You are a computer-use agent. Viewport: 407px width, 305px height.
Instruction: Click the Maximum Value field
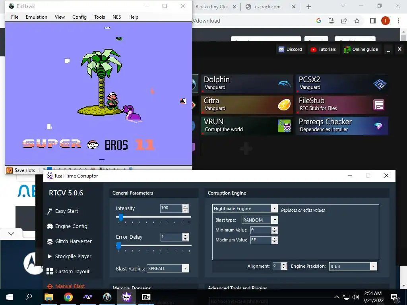coord(261,240)
